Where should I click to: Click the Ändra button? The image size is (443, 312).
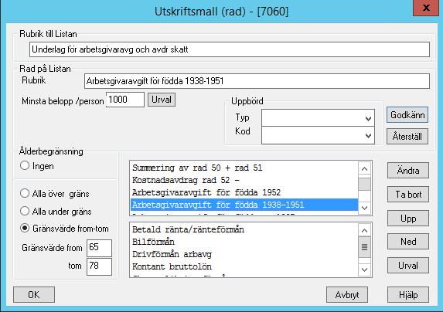pyautogui.click(x=408, y=171)
